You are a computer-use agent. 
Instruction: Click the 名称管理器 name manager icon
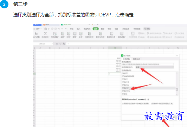[x=133, y=34]
